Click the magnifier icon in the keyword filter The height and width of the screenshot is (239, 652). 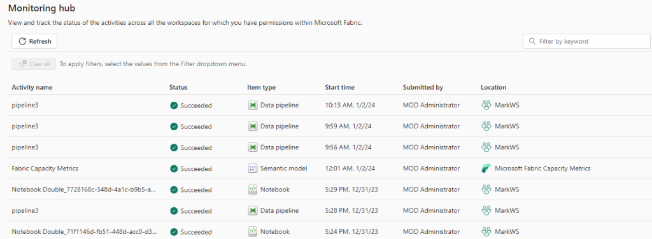click(x=532, y=41)
